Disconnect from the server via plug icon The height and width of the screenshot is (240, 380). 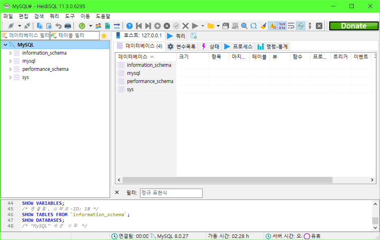tap(27, 26)
